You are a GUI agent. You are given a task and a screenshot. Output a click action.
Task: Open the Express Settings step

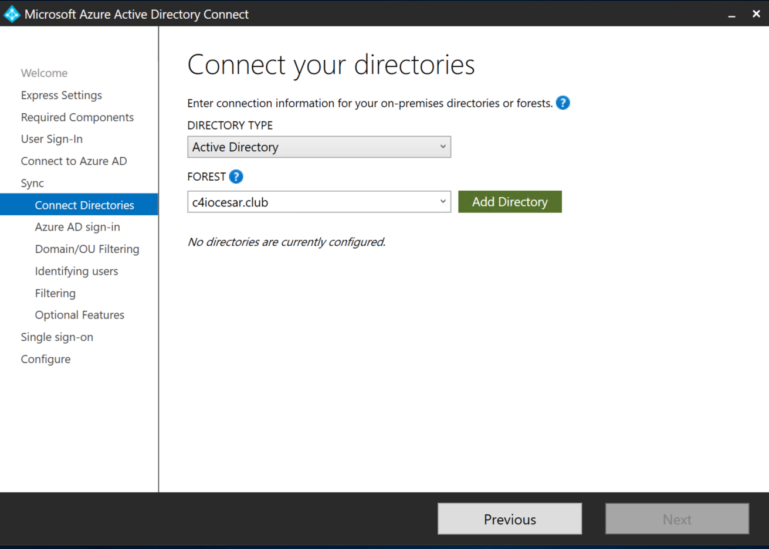coord(62,95)
